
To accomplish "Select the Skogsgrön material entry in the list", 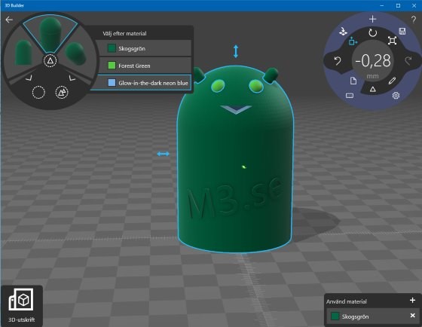I will (145, 48).
